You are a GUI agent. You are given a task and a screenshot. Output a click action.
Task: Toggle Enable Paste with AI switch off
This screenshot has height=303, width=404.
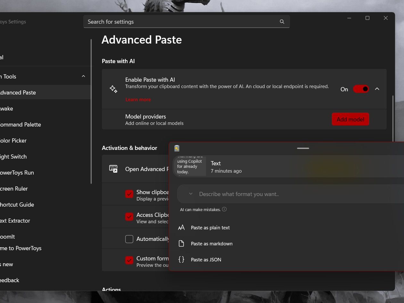[361, 89]
